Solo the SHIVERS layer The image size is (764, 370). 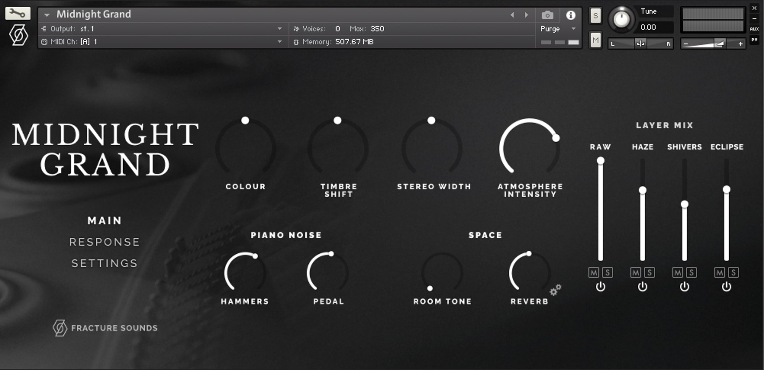691,272
